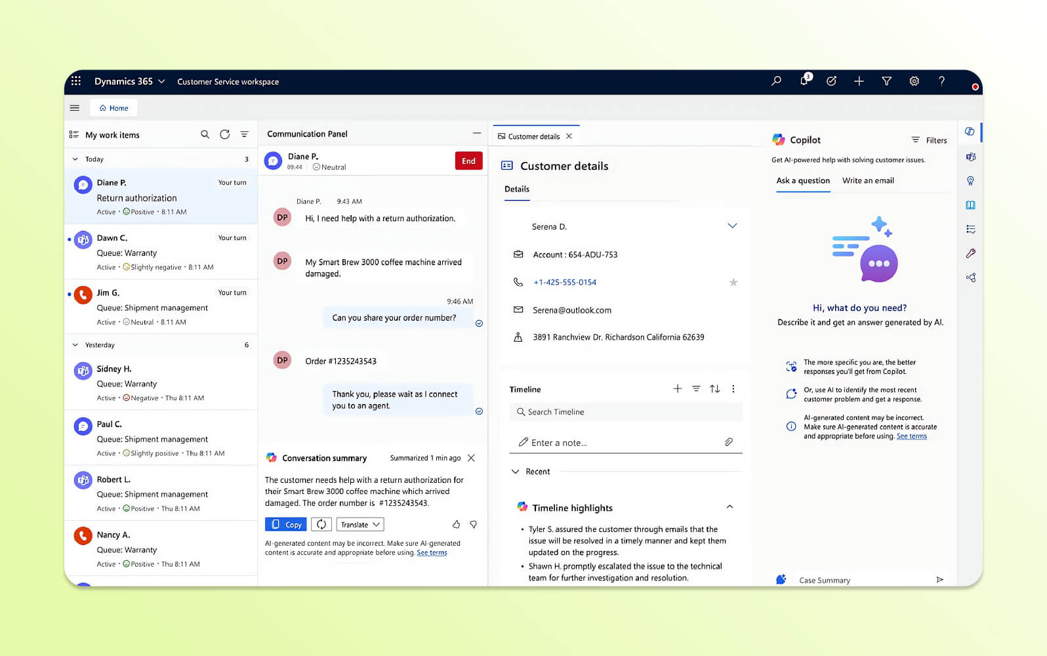This screenshot has width=1047, height=656.
Task: Select Diane P. Return authorization item
Action: [x=161, y=197]
